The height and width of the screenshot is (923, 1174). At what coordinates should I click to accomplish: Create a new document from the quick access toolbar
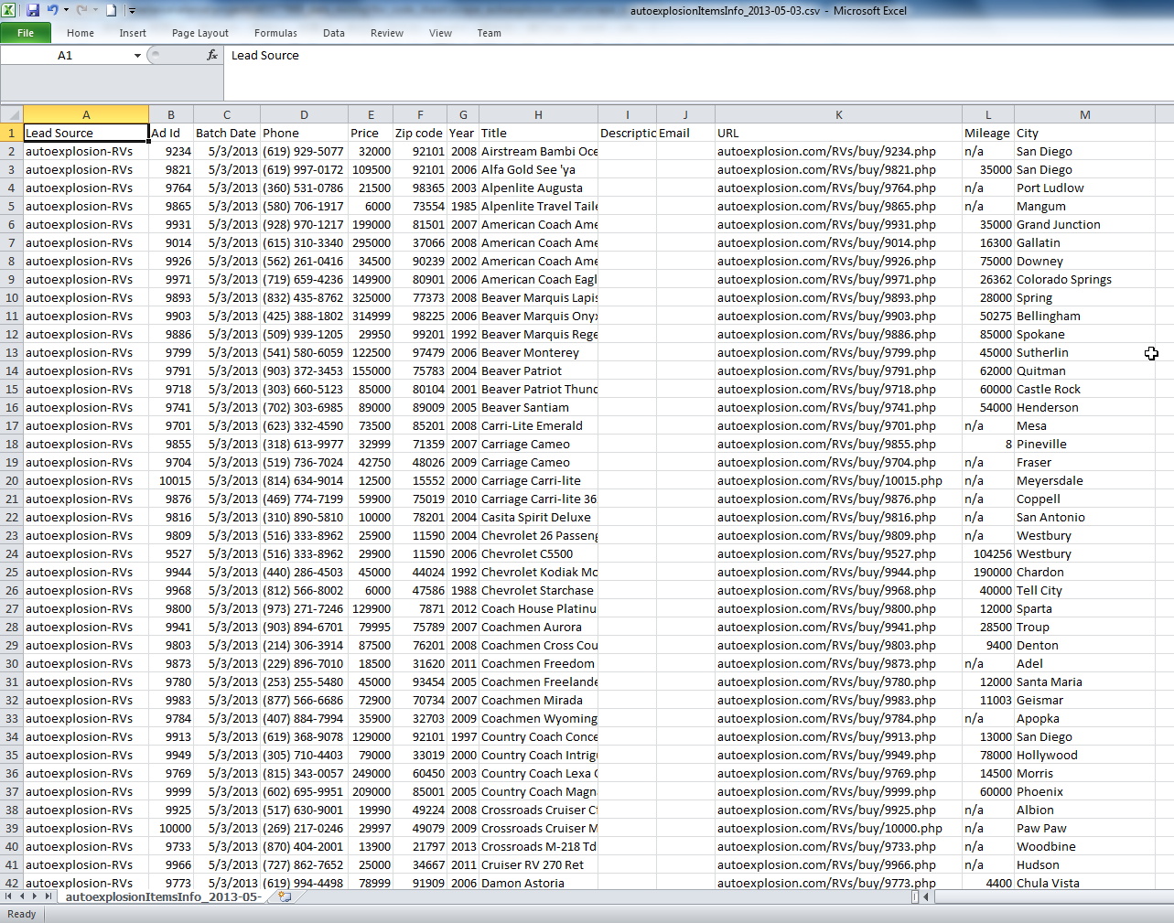(112, 10)
